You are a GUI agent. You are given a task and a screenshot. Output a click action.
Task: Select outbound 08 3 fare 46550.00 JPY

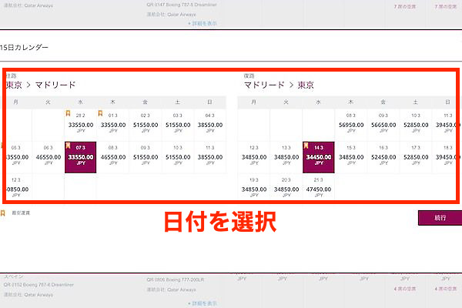tap(113, 157)
